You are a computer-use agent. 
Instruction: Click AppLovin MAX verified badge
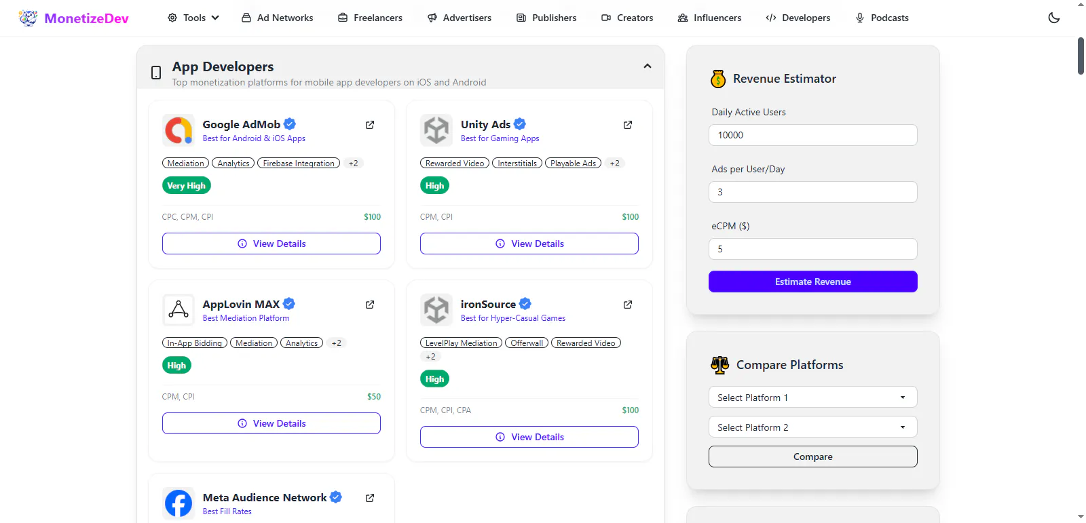tap(289, 304)
